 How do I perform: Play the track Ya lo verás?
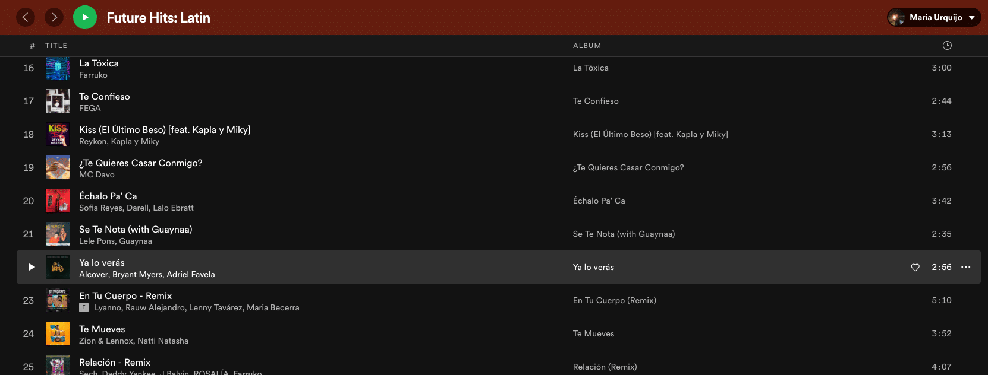tap(32, 267)
